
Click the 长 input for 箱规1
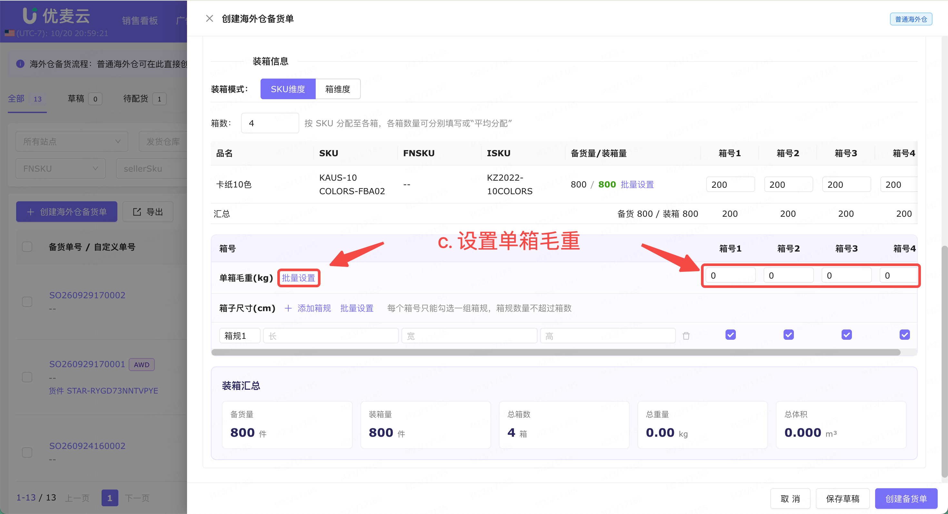tap(331, 336)
